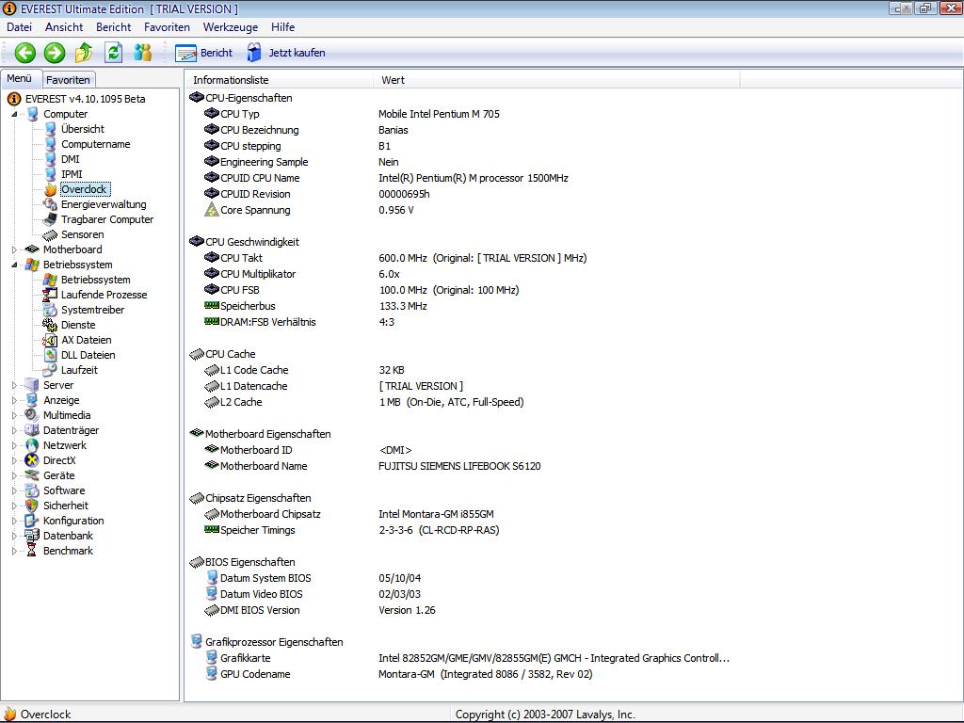The width and height of the screenshot is (964, 723).
Task: Expand the Anzeige tree node
Action: (x=14, y=400)
